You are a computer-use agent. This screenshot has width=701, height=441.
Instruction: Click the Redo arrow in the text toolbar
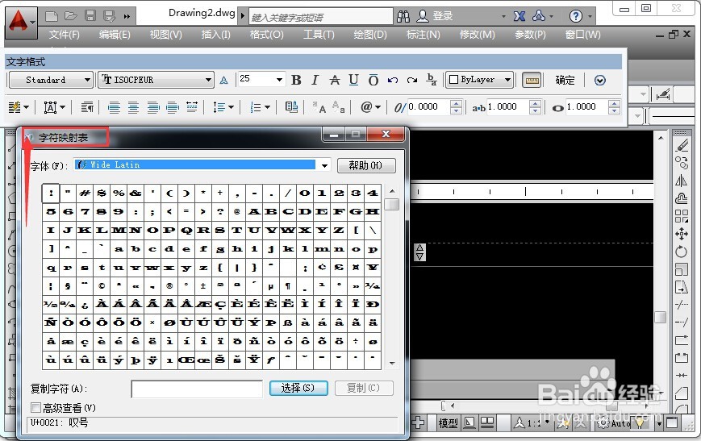tap(411, 80)
